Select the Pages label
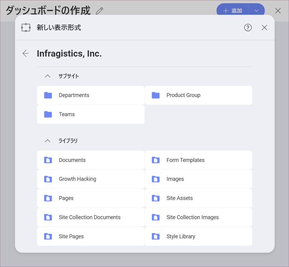289x267 pixels. (x=66, y=198)
